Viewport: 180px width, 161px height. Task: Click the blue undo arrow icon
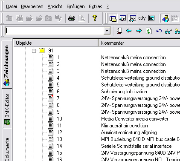tap(159, 31)
